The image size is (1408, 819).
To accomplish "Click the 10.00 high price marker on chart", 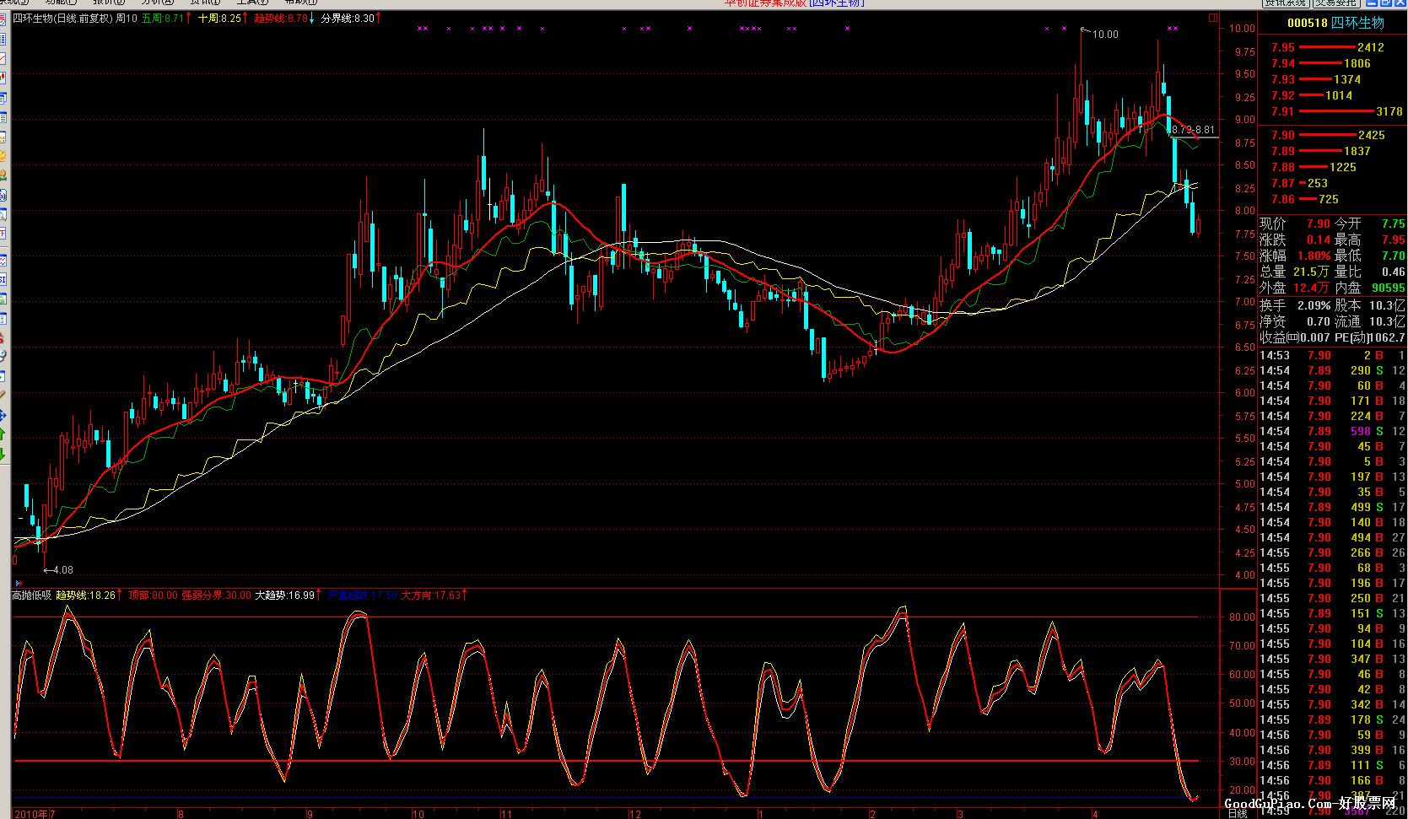I will coord(1105,35).
